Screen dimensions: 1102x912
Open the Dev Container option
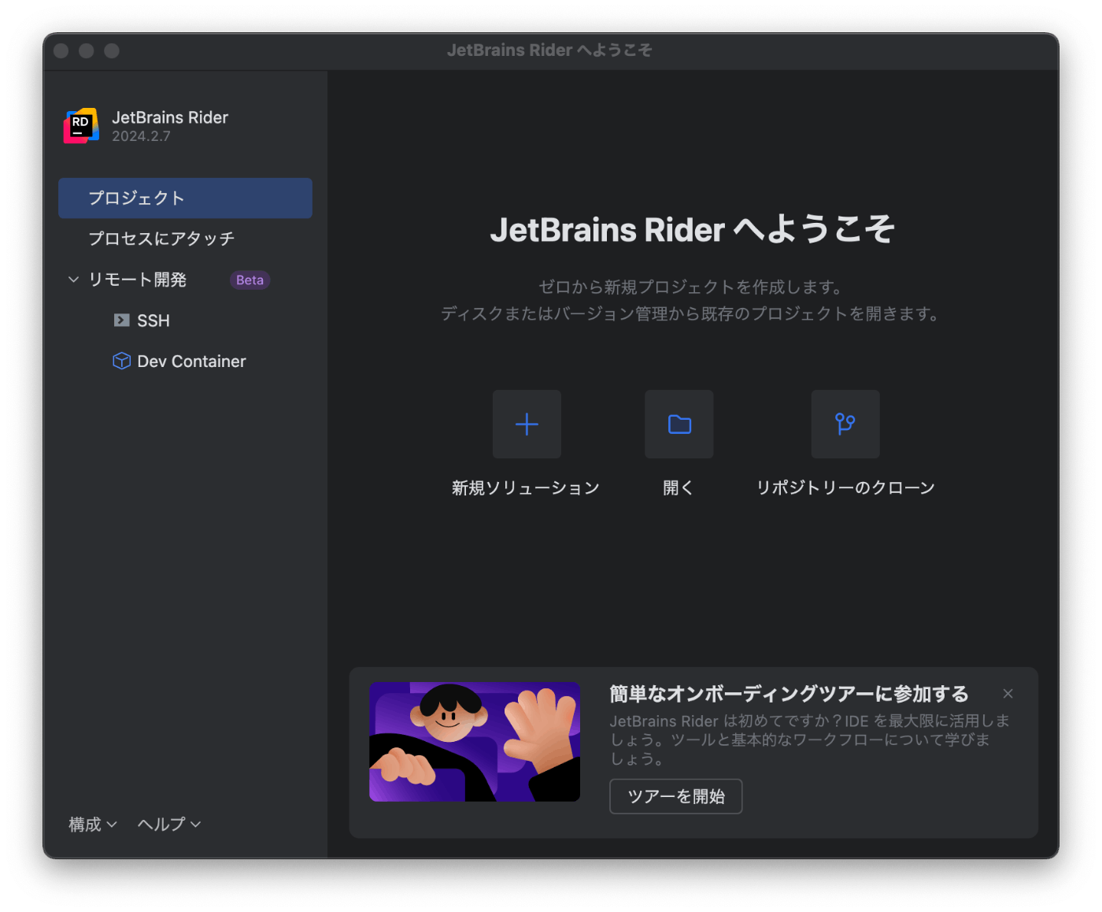(185, 361)
